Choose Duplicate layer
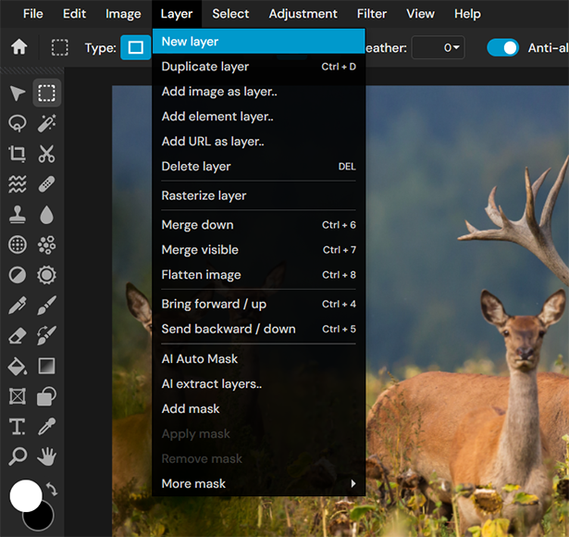Image resolution: width=569 pixels, height=537 pixels. 259,67
